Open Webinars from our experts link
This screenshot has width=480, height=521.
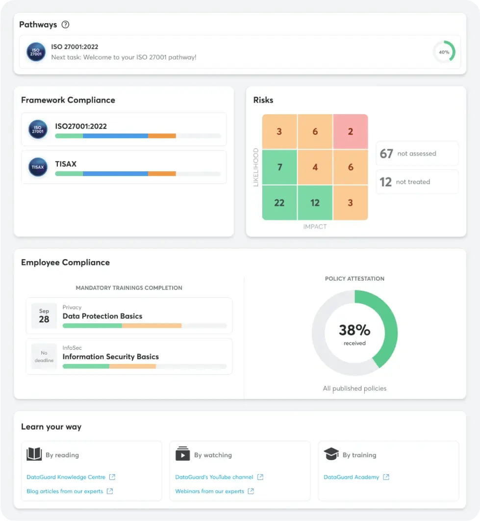click(x=209, y=491)
